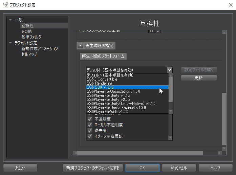
Task: Confirm with the OK button
Action: pos(143,168)
